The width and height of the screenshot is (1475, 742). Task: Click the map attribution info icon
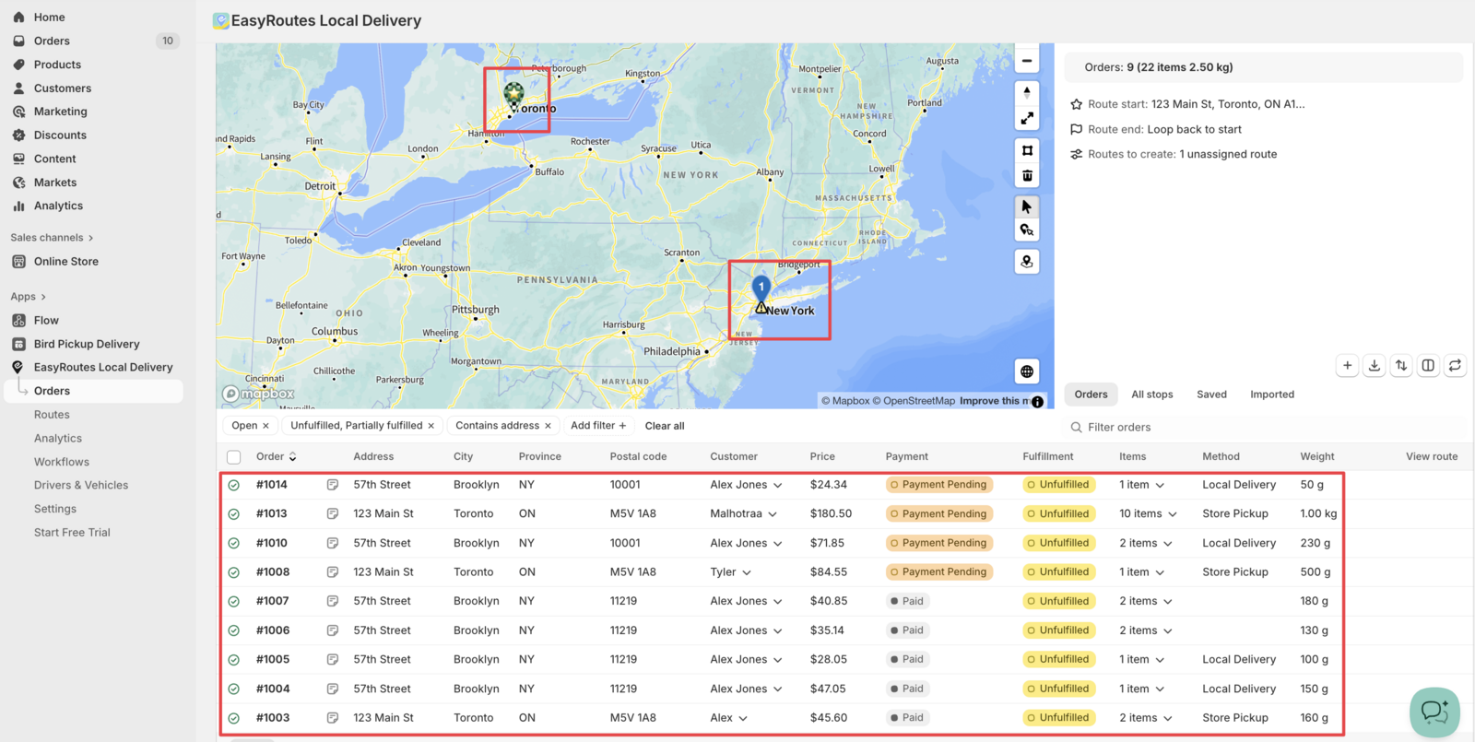point(1038,402)
